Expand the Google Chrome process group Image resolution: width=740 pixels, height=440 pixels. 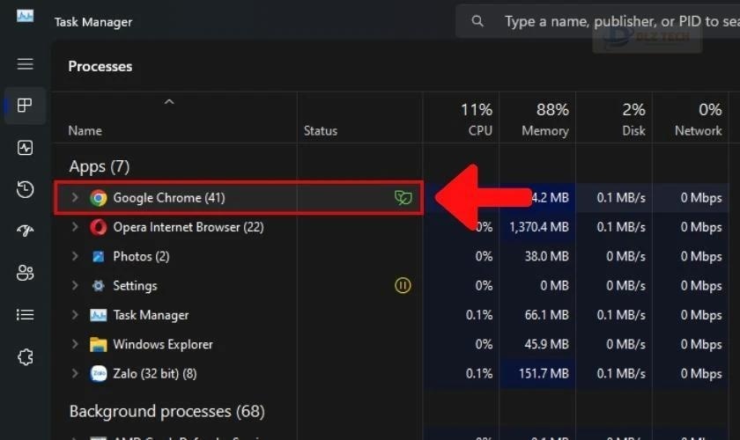coord(75,197)
